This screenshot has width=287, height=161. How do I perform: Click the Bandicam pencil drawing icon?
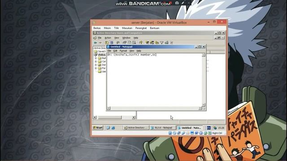coord(183,3)
